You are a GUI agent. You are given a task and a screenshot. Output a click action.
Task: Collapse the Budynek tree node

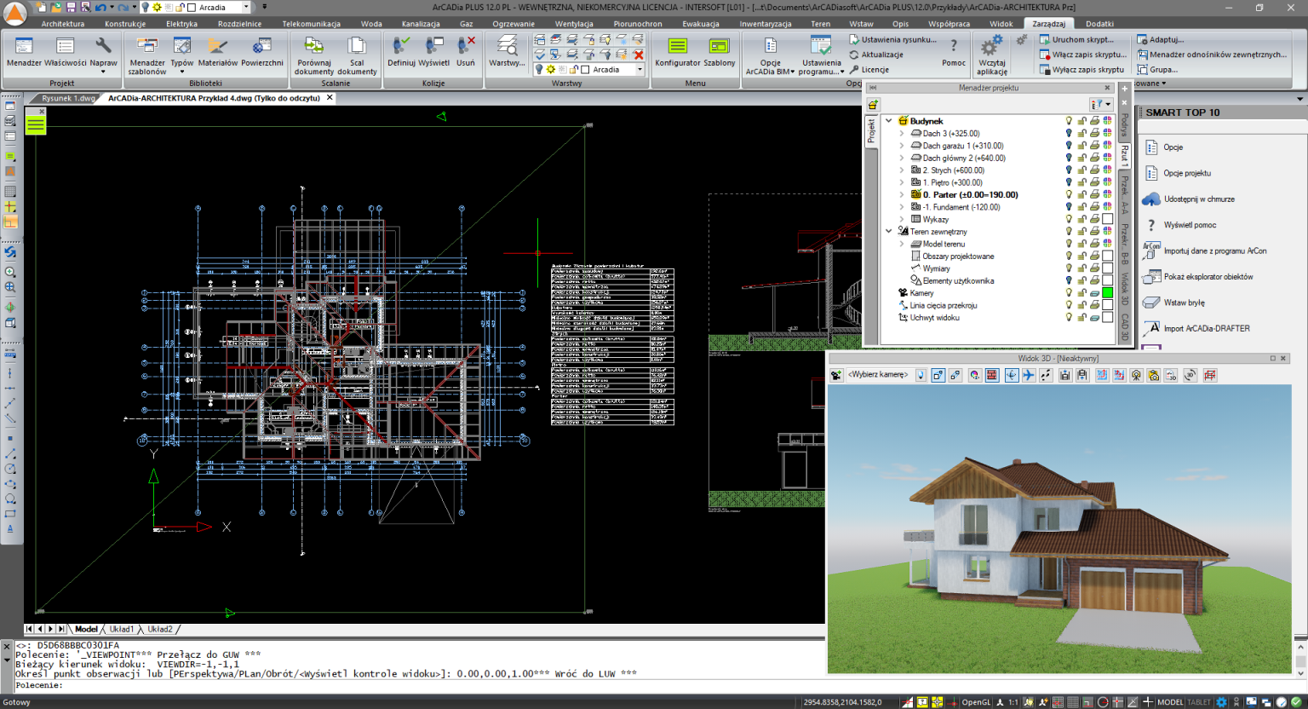(889, 121)
